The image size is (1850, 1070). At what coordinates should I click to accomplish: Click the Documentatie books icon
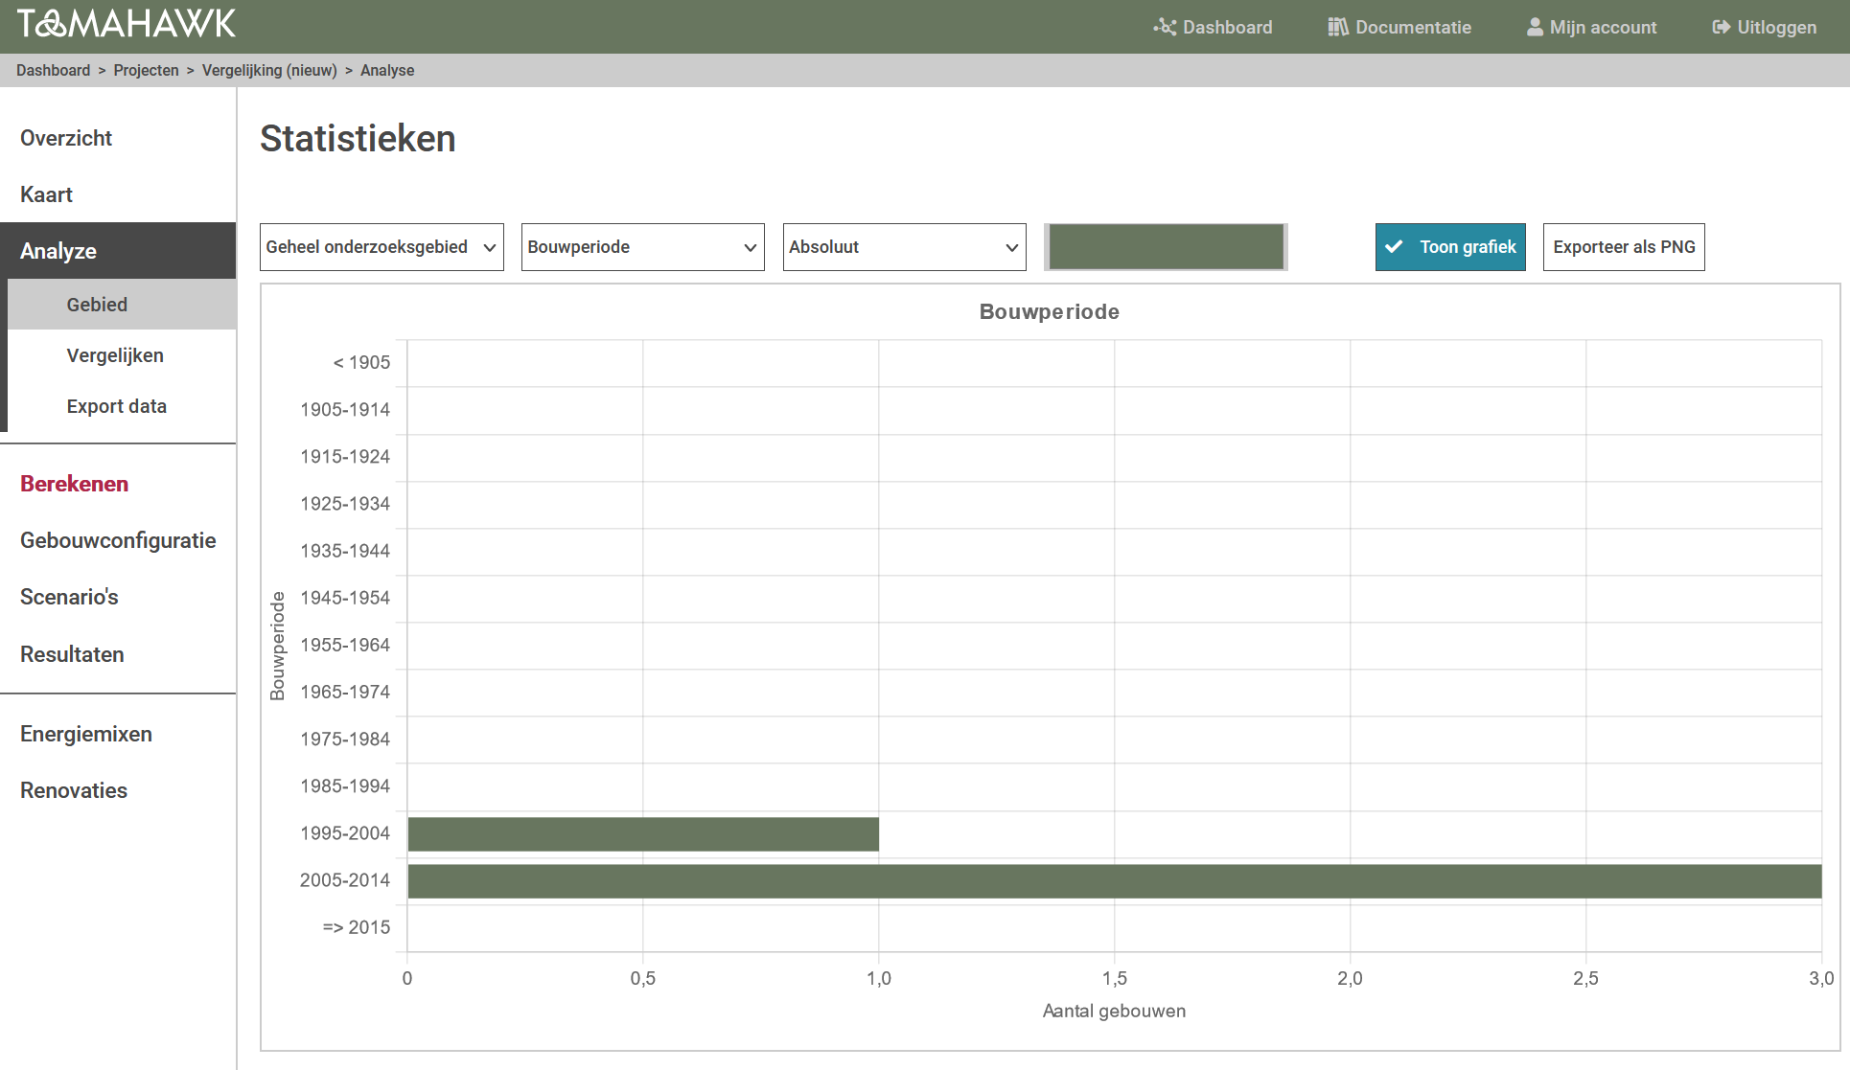click(1338, 27)
